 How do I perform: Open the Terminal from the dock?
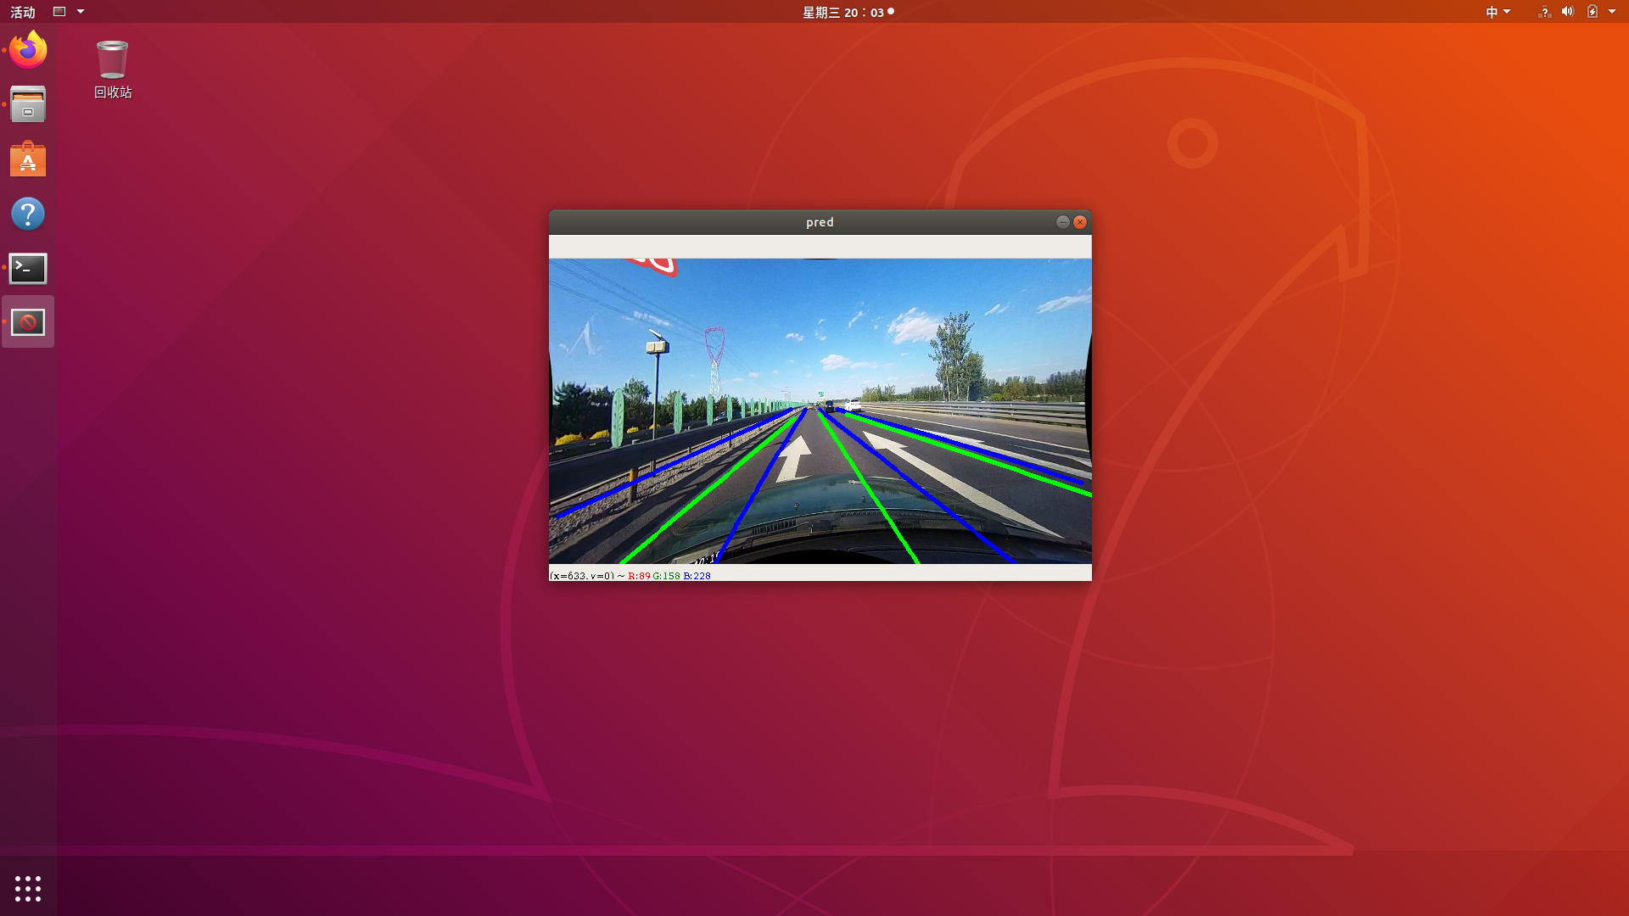click(x=28, y=268)
